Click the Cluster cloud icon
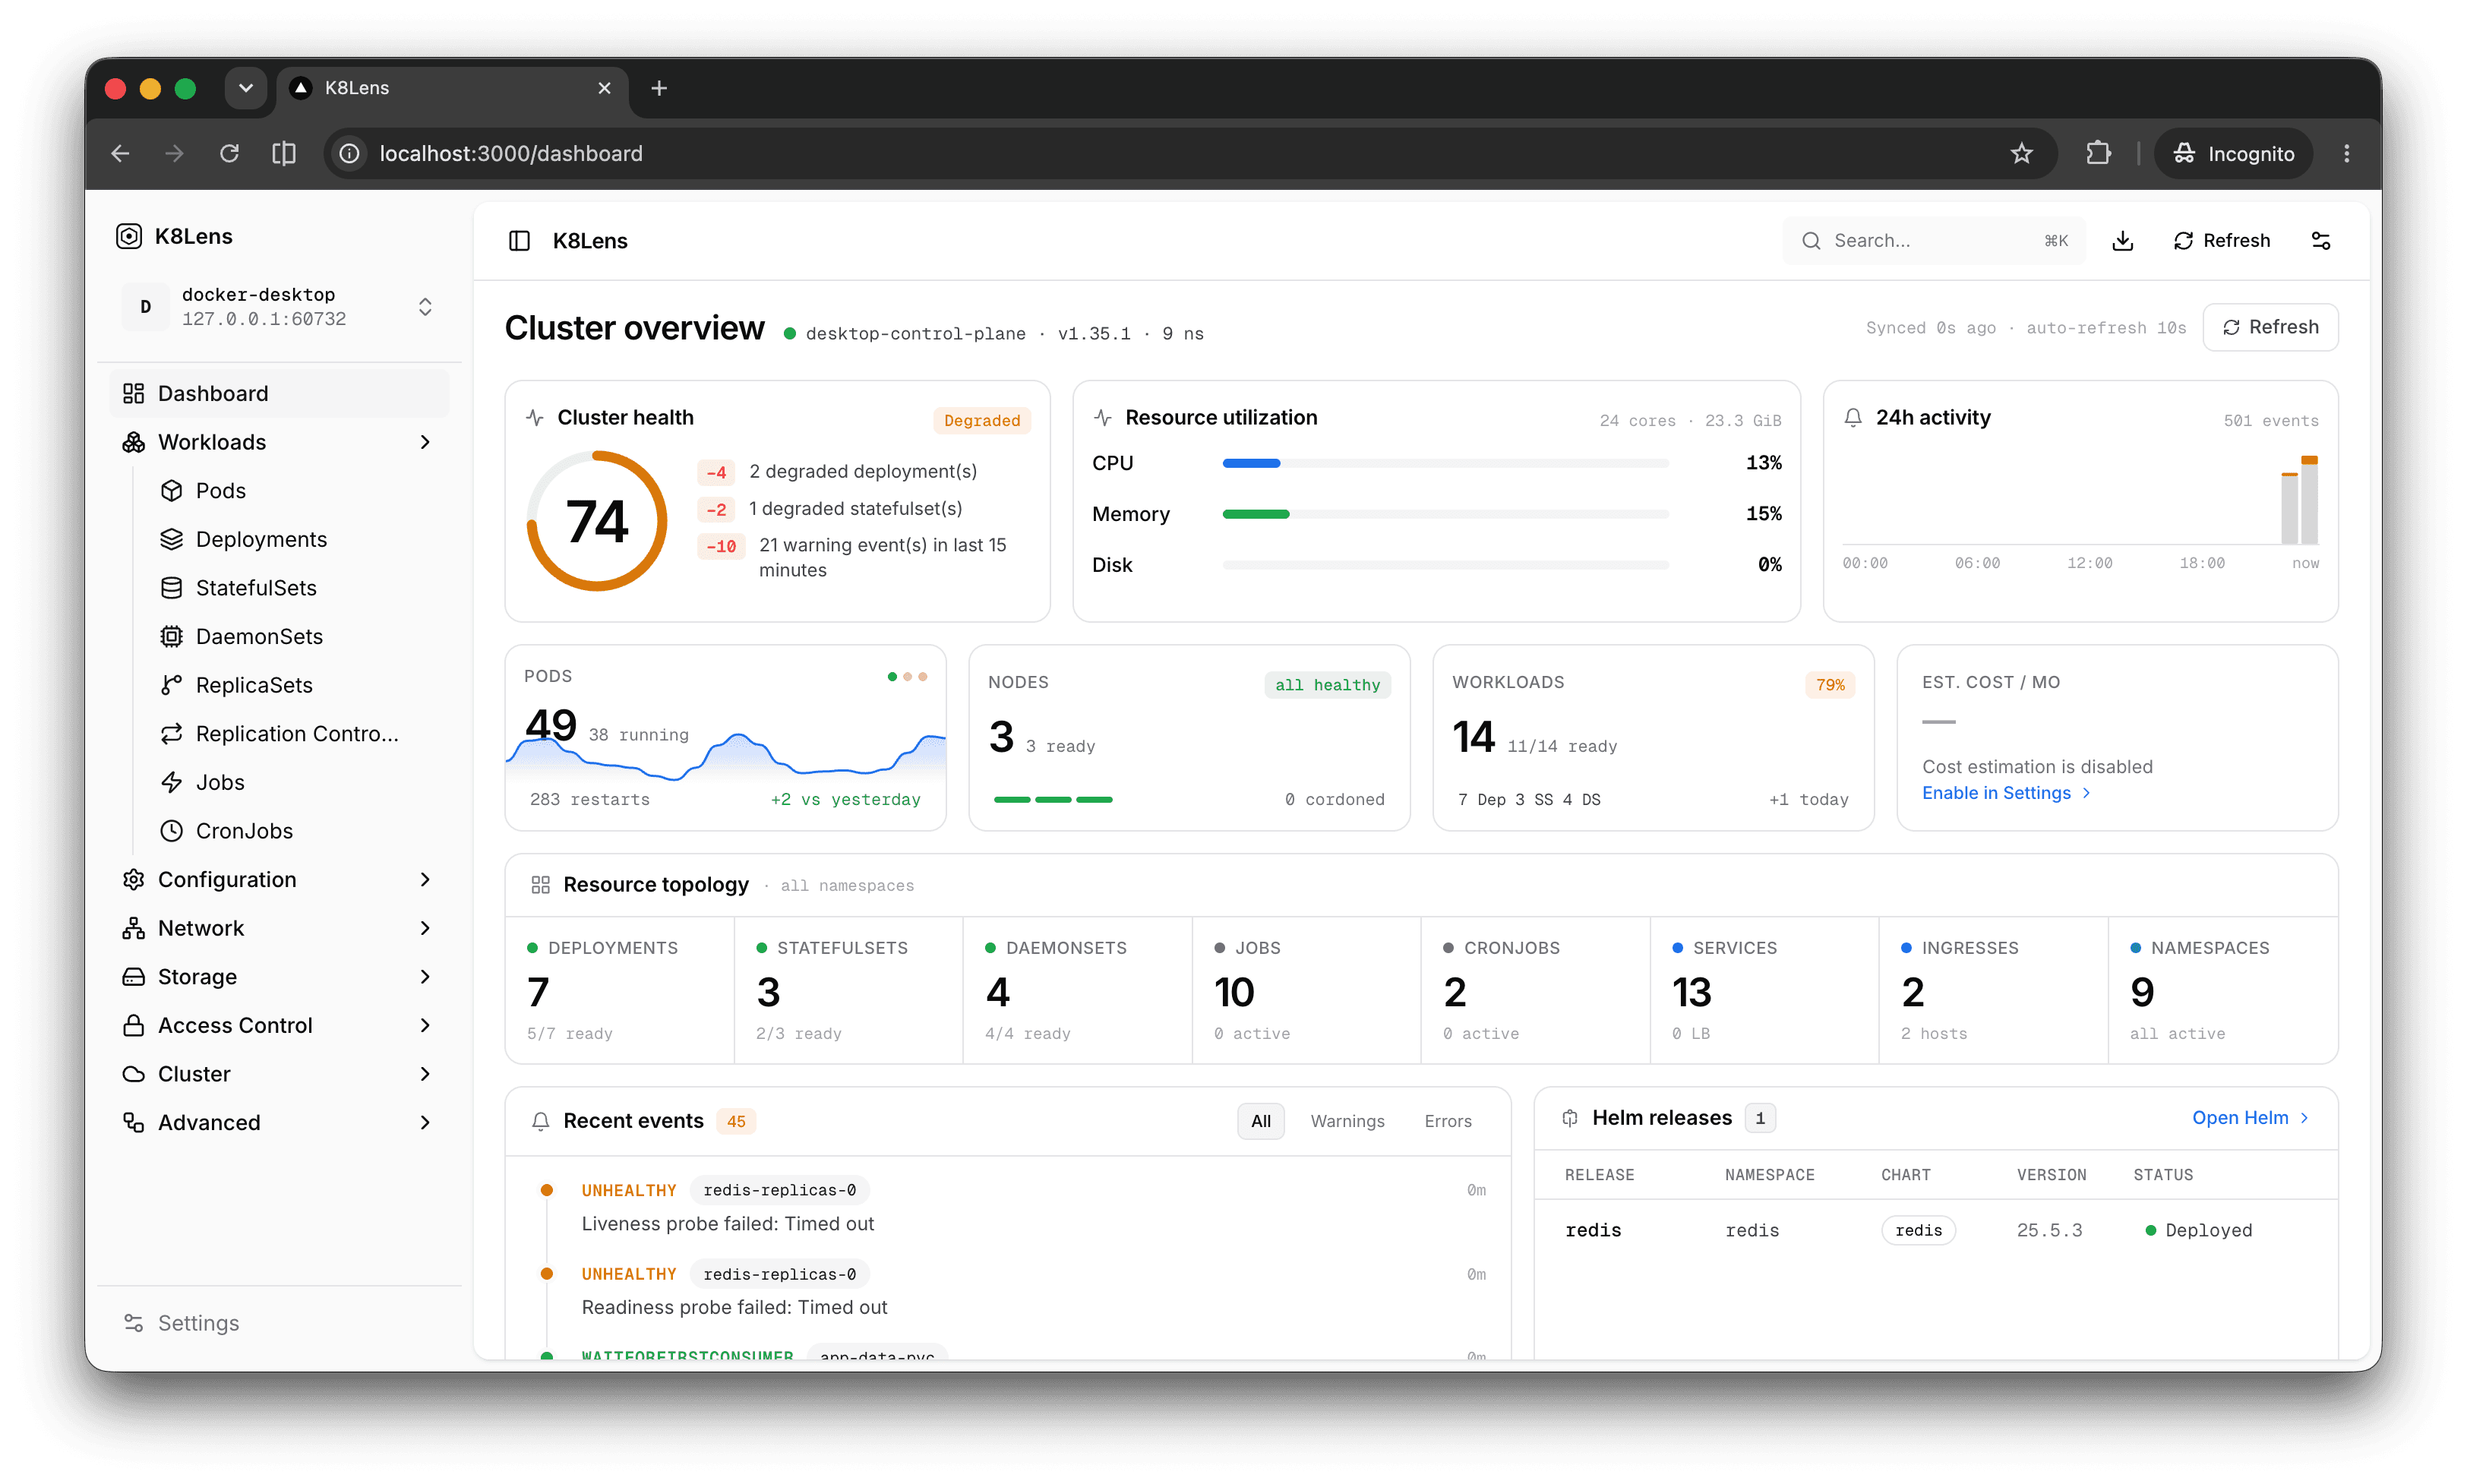This screenshot has height=1484, width=2467. coord(133,1074)
